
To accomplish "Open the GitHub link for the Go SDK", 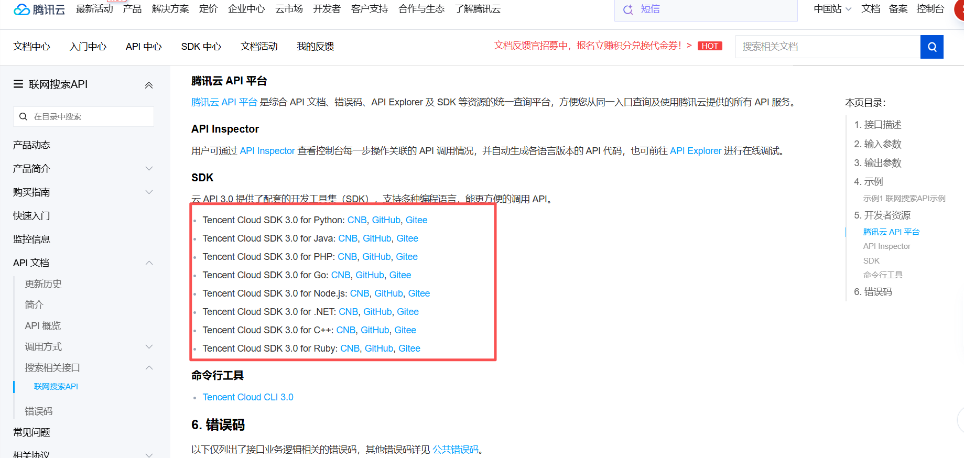I will [x=370, y=275].
